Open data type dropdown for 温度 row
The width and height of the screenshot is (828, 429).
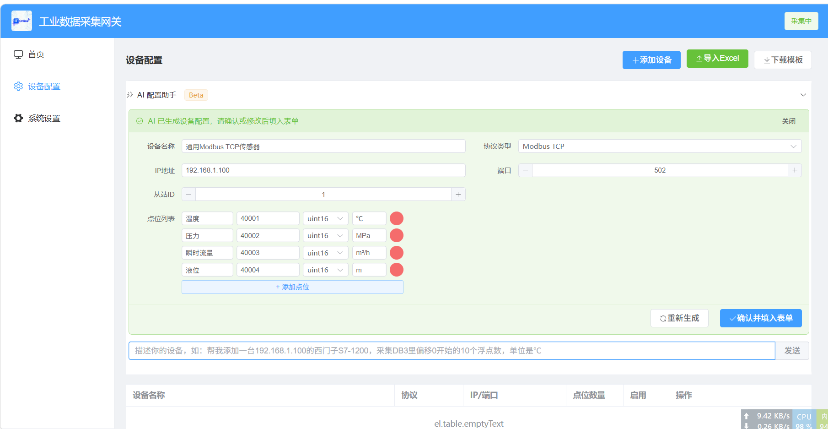tap(326, 218)
